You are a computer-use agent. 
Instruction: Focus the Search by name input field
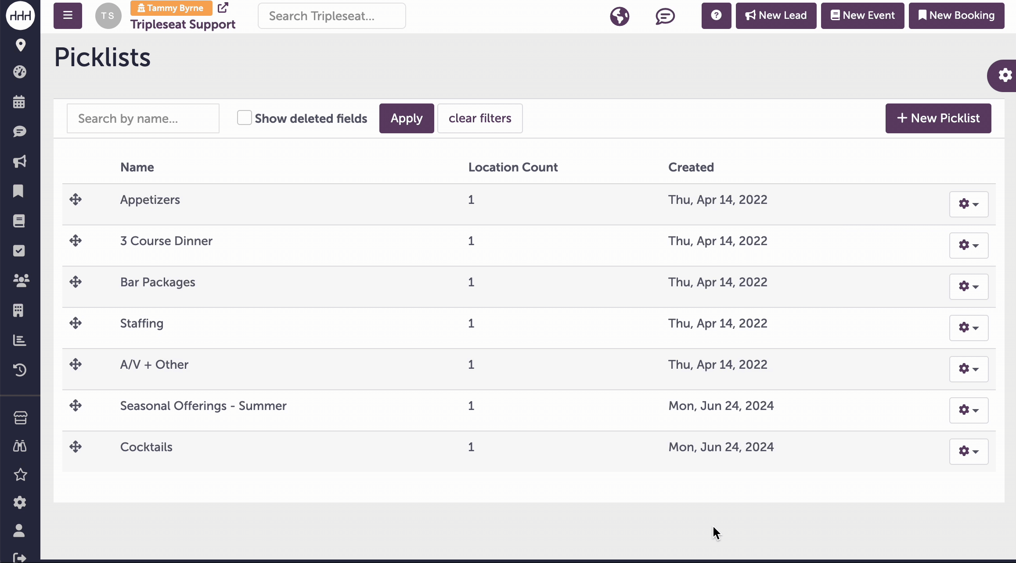143,118
